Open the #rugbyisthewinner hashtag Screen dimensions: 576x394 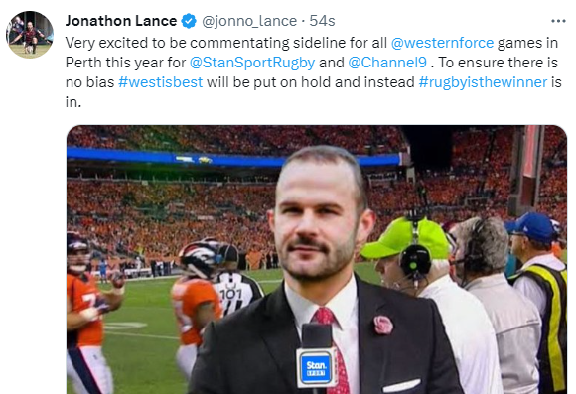pyautogui.click(x=483, y=82)
